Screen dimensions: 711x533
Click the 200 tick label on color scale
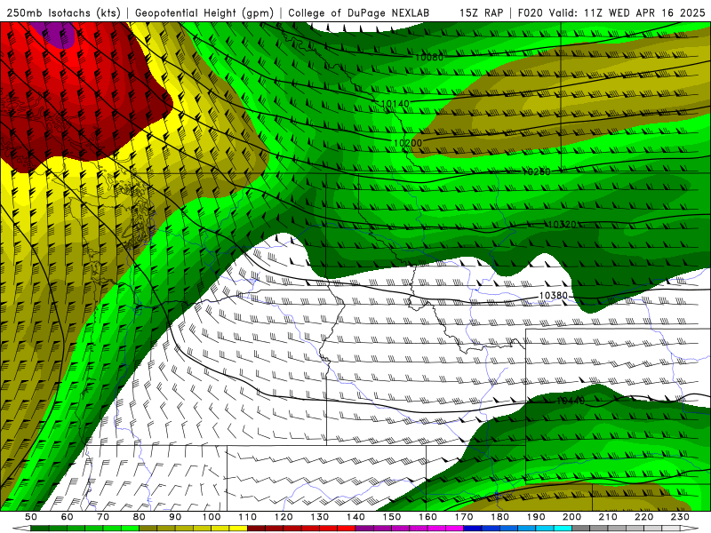[x=571, y=517]
